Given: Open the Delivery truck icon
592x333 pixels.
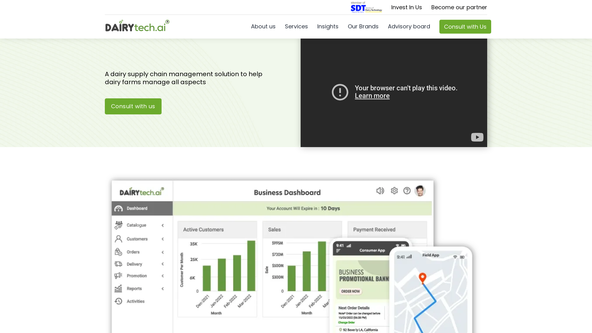Looking at the screenshot, I should pyautogui.click(x=118, y=264).
